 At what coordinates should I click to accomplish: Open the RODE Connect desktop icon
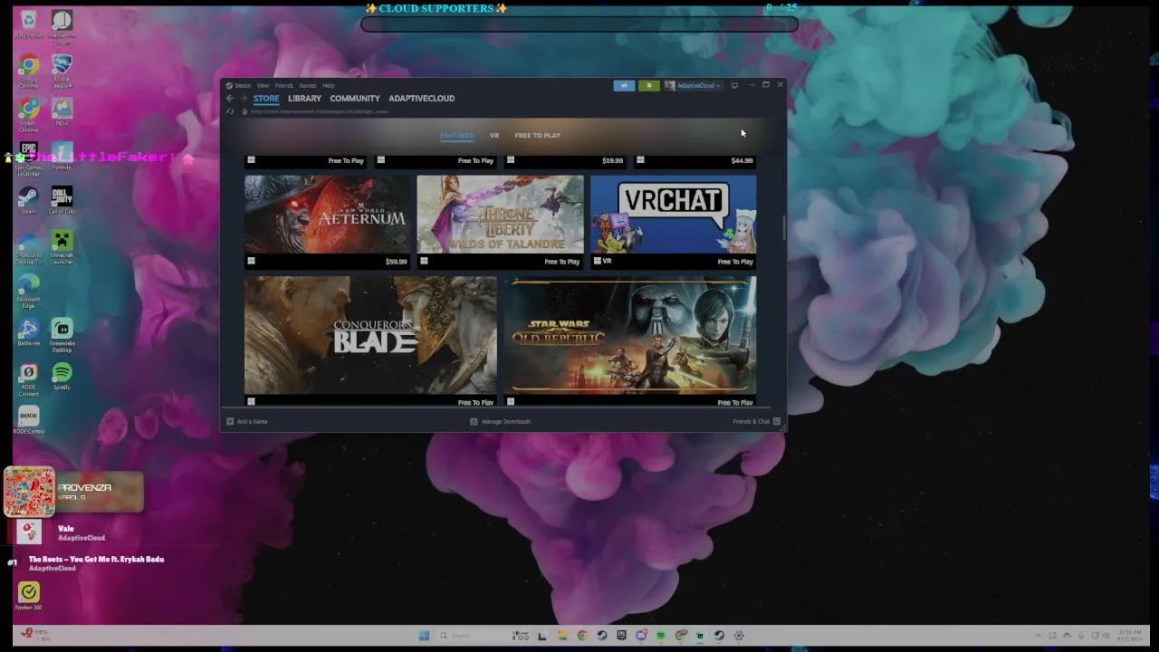coord(28,379)
